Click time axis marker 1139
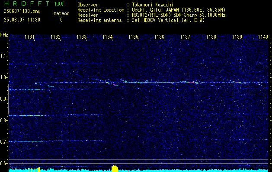272x172 pixels. pyautogui.click(x=237, y=37)
